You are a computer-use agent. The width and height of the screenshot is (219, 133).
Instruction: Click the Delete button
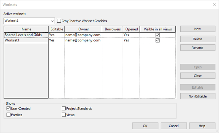pos(197,39)
